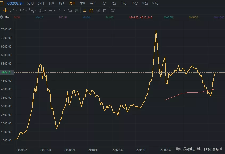225x154 pixels.
Task: Switch to 日K daily candlestick tab
Action: (x=51, y=3)
